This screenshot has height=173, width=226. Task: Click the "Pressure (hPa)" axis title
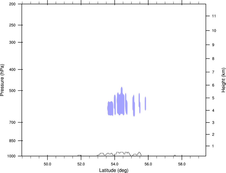click(x=2, y=80)
